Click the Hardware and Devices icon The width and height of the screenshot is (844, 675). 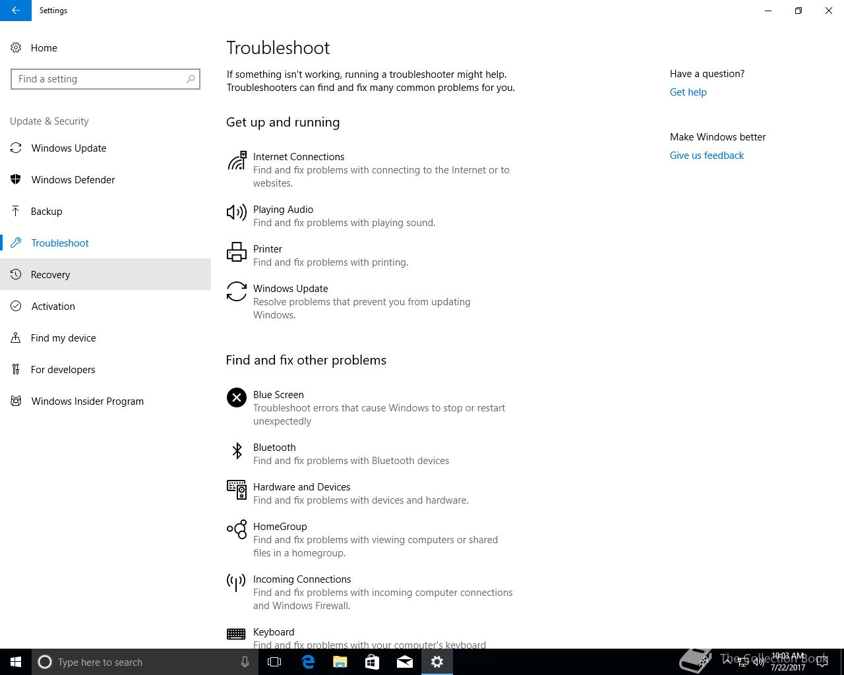point(237,490)
